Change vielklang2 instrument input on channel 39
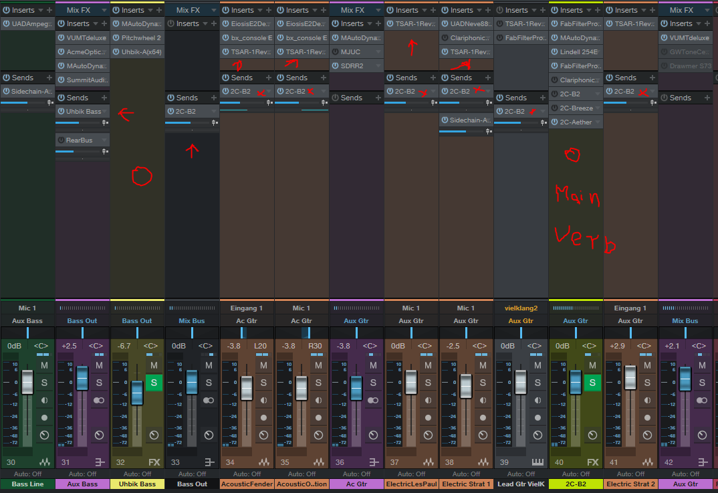This screenshot has width=718, height=493. point(521,308)
